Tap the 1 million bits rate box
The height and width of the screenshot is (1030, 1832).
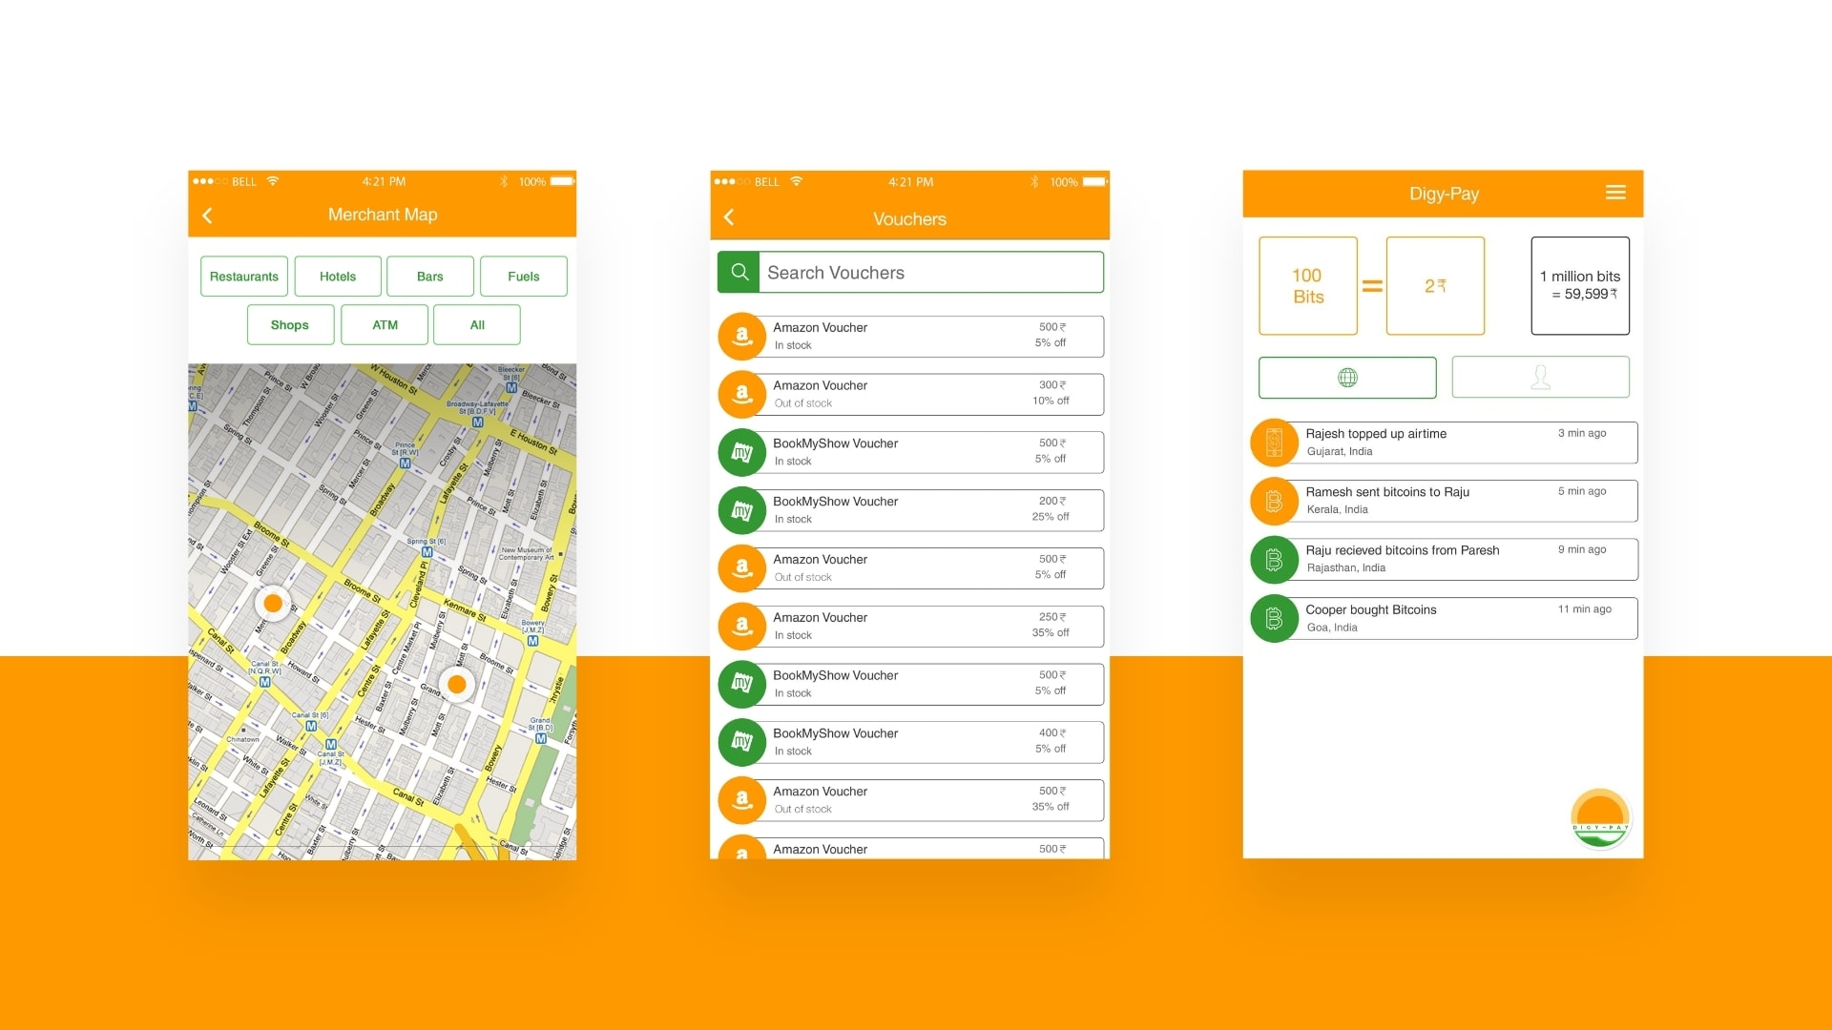(1579, 285)
